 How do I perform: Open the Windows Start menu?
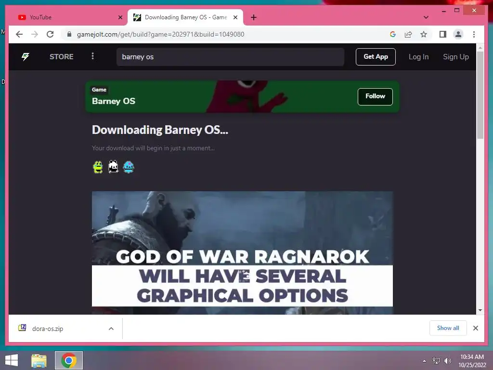tap(12, 360)
